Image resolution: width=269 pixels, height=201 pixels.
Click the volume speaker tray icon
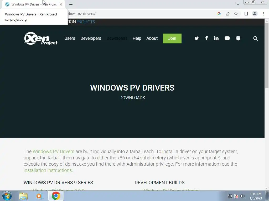[242, 196]
